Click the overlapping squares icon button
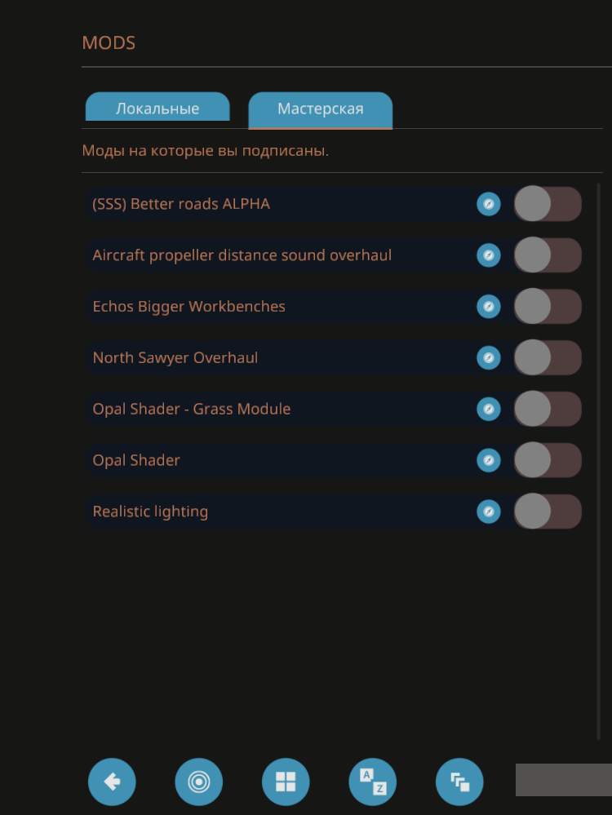This screenshot has height=815, width=612. coord(459,782)
